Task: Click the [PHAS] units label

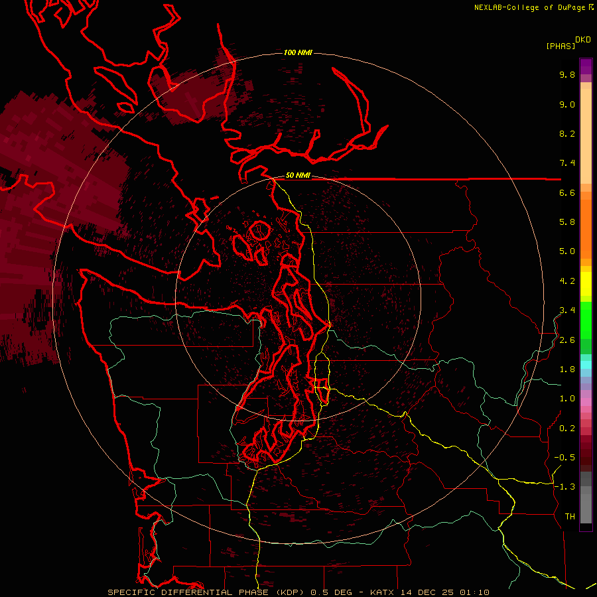Action: [x=561, y=46]
